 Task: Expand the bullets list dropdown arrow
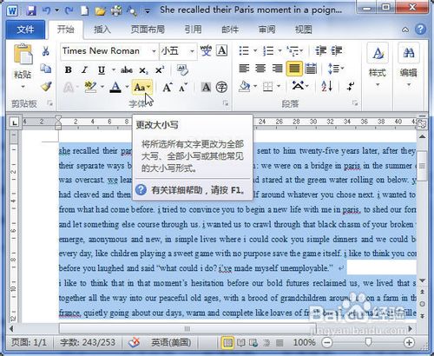[255, 51]
